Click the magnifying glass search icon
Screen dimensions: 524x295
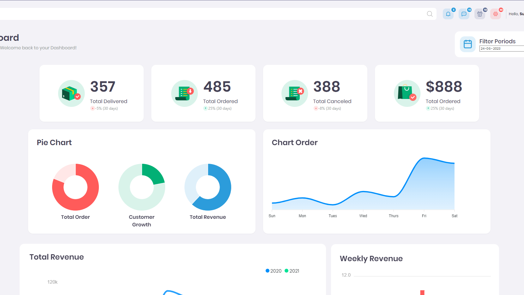point(430,14)
